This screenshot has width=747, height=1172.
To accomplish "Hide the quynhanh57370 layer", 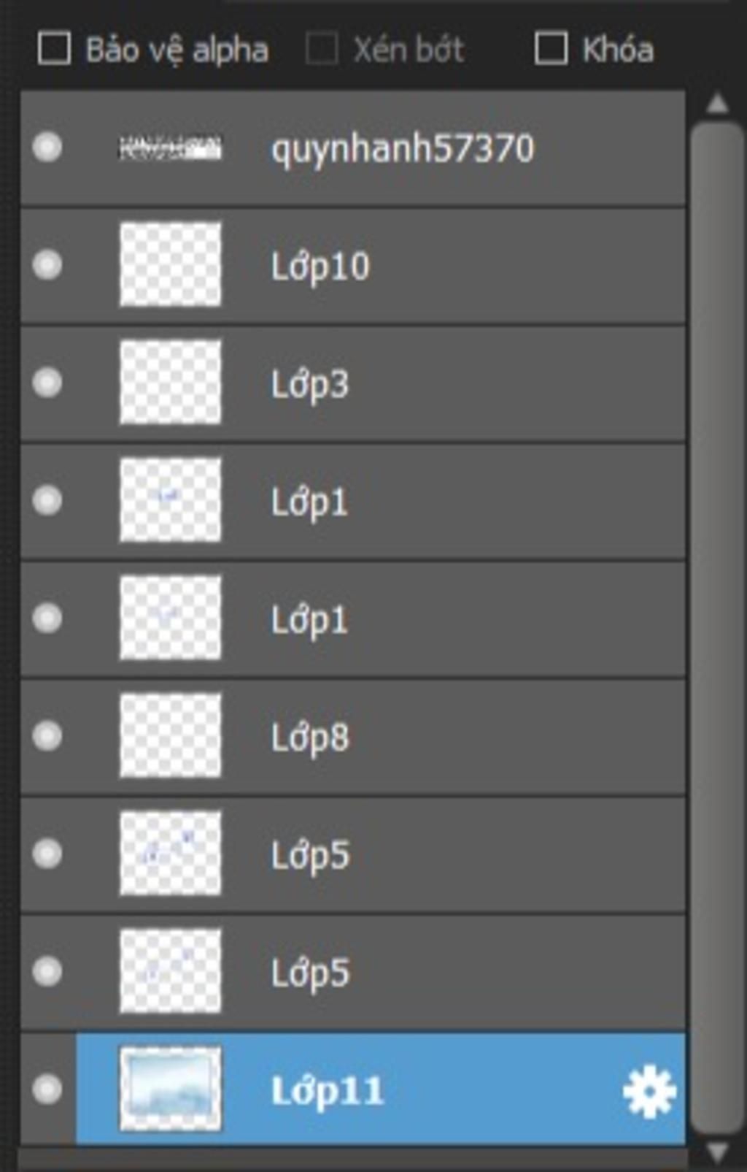I will (x=47, y=147).
